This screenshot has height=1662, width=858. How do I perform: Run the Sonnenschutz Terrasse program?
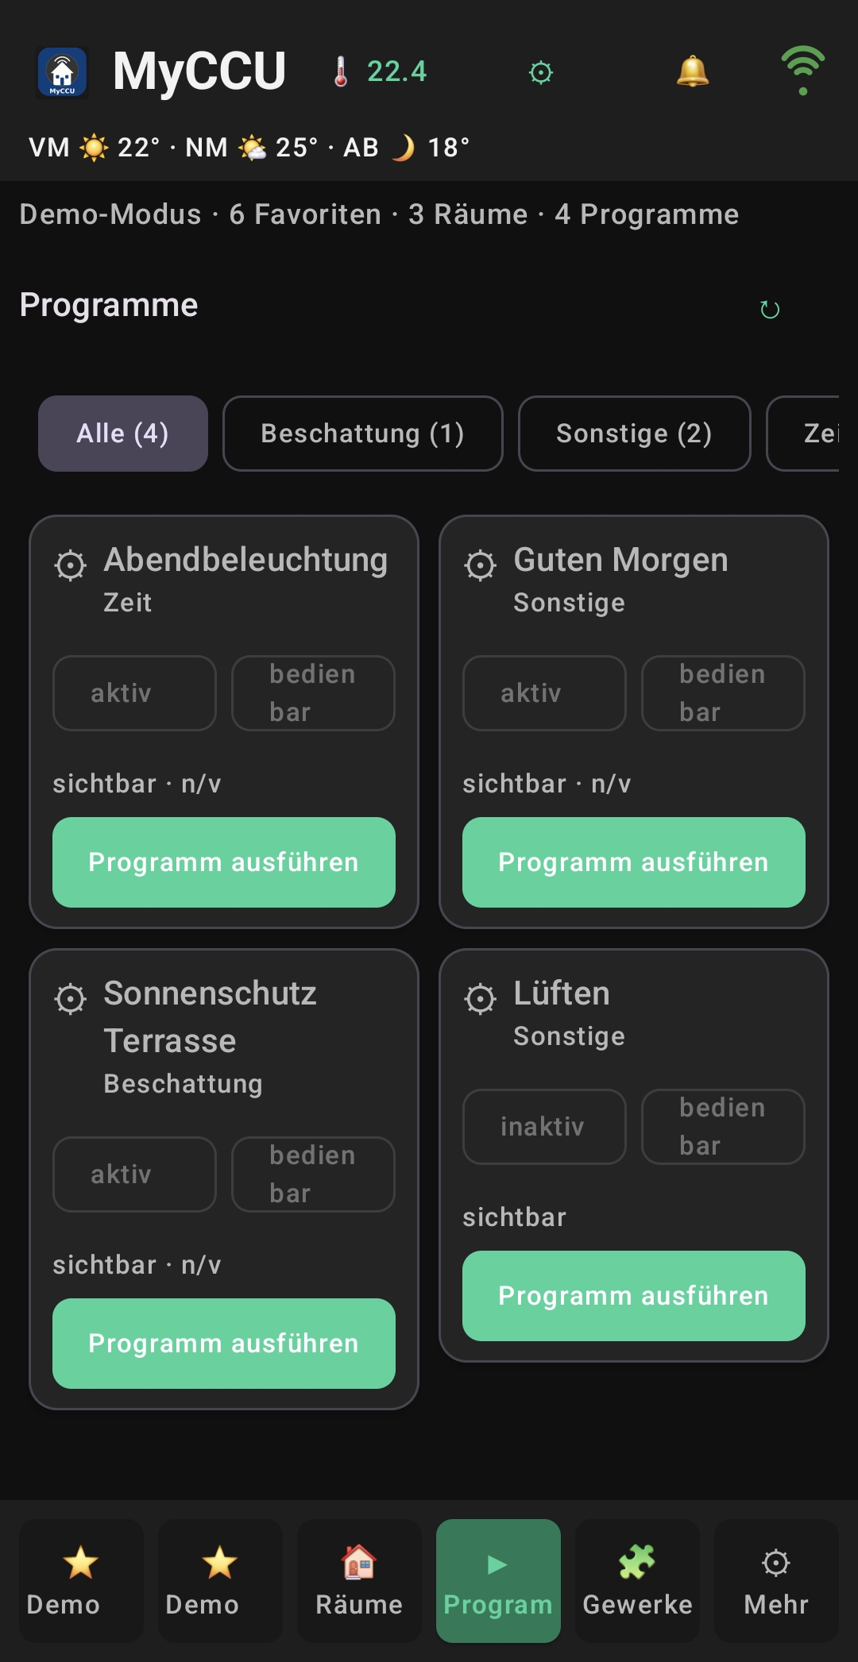(x=224, y=1344)
